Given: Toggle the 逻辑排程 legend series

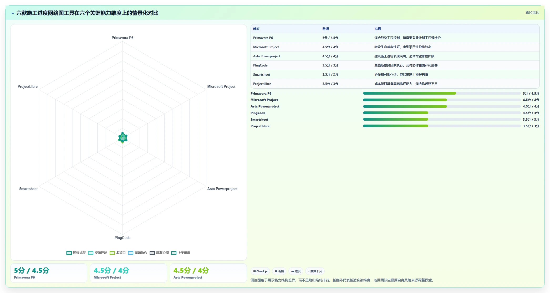Looking at the screenshot, I should coord(76,253).
